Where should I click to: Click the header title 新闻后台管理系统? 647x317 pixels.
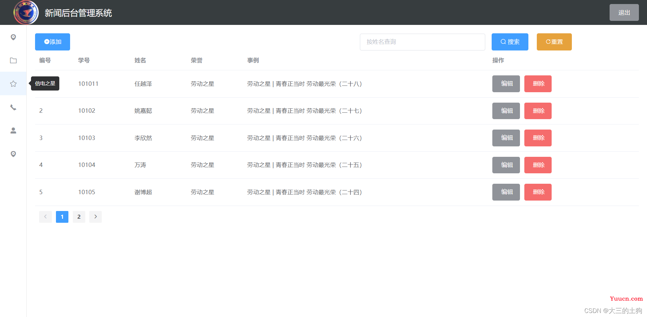click(78, 13)
